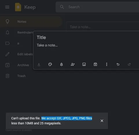
Task: Click the note body 'Take a note...' in editor
Action: coord(47,45)
